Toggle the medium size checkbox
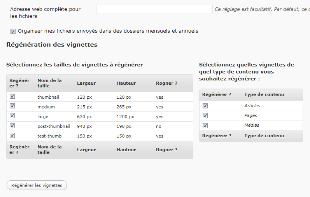This screenshot has width=310, height=197. coord(12,106)
